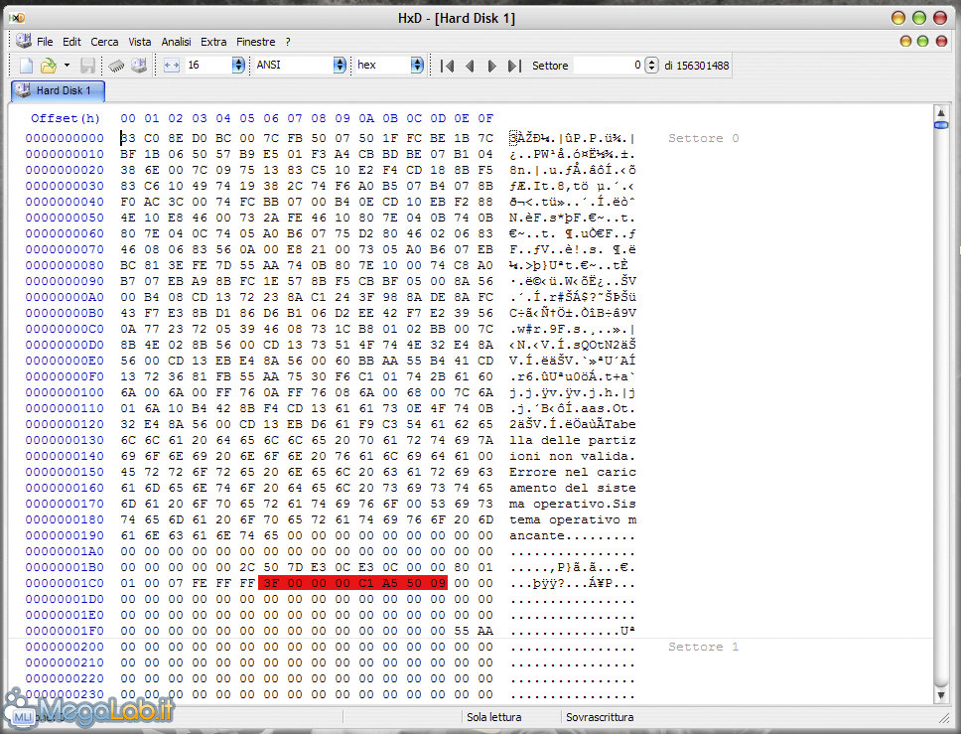961x734 pixels.
Task: Click the text 'Errore nel caric' in ANSI column
Action: pyautogui.click(x=573, y=472)
